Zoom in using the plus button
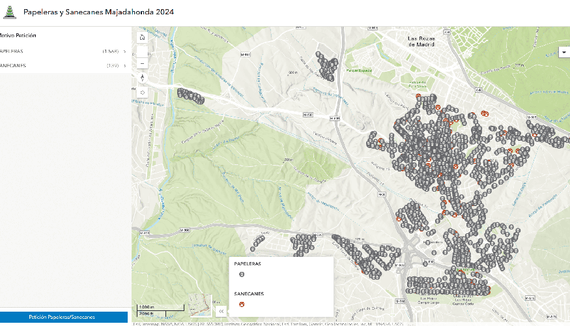 142,52
